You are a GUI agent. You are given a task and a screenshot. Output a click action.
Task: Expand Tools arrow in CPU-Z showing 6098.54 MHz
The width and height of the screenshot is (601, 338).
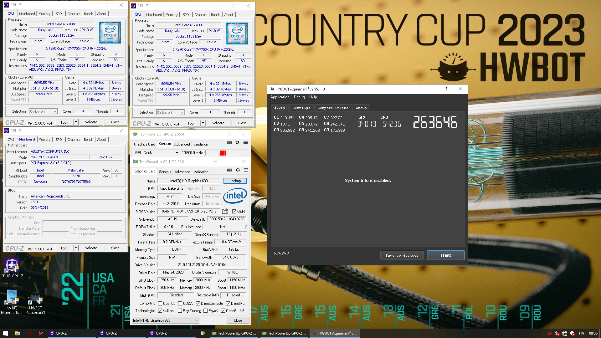(x=203, y=123)
